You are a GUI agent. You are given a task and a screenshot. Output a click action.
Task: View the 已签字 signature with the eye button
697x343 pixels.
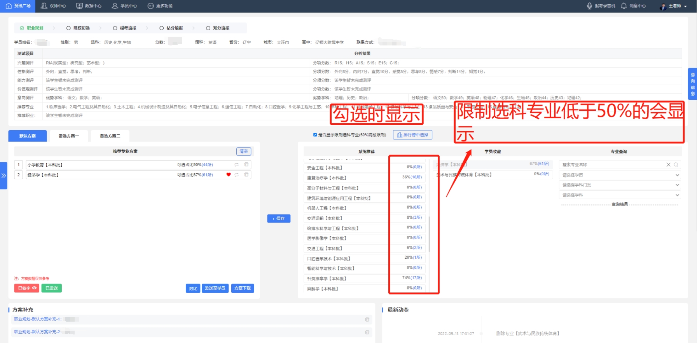coord(26,288)
